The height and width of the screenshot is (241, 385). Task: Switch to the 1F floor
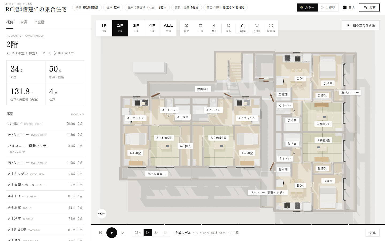pos(104,28)
